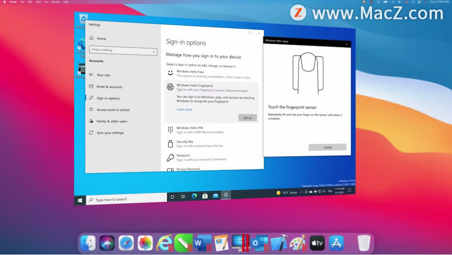
Task: Open Photos from the Dock
Action: click(145, 243)
